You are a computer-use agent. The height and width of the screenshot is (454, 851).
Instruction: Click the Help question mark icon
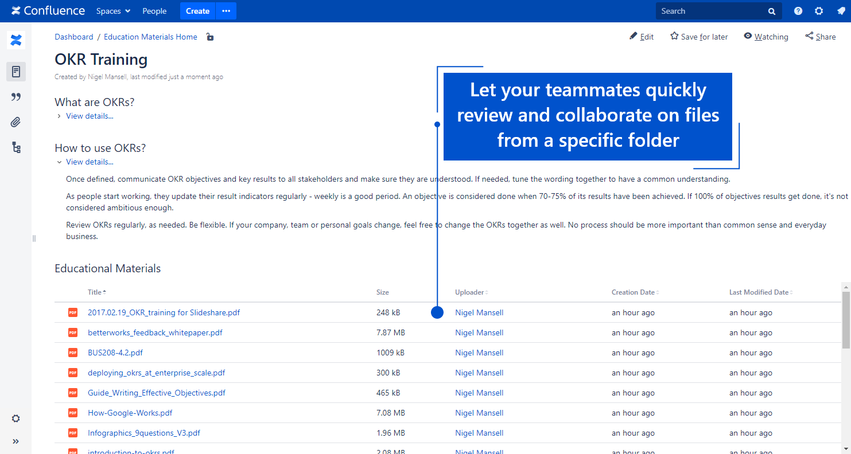pos(798,11)
